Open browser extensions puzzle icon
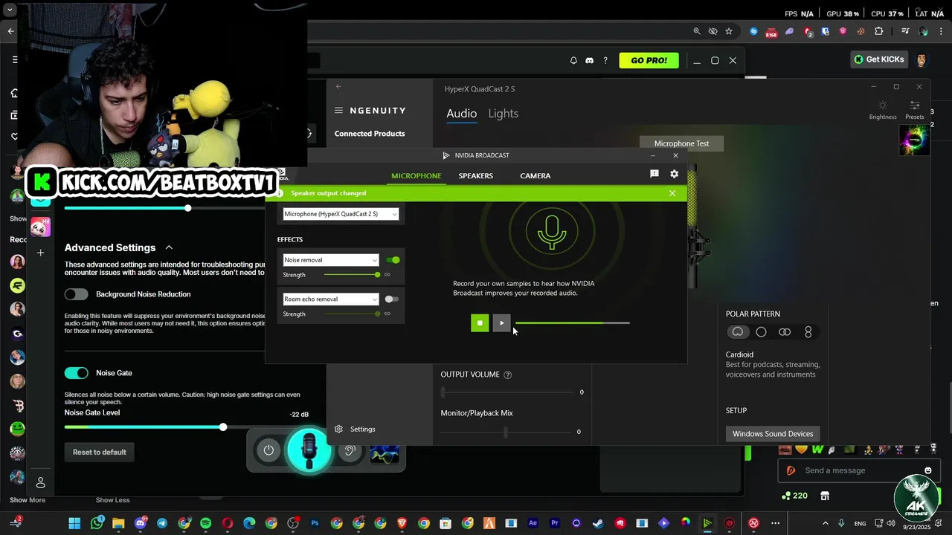This screenshot has width=952, height=535. 879,31
